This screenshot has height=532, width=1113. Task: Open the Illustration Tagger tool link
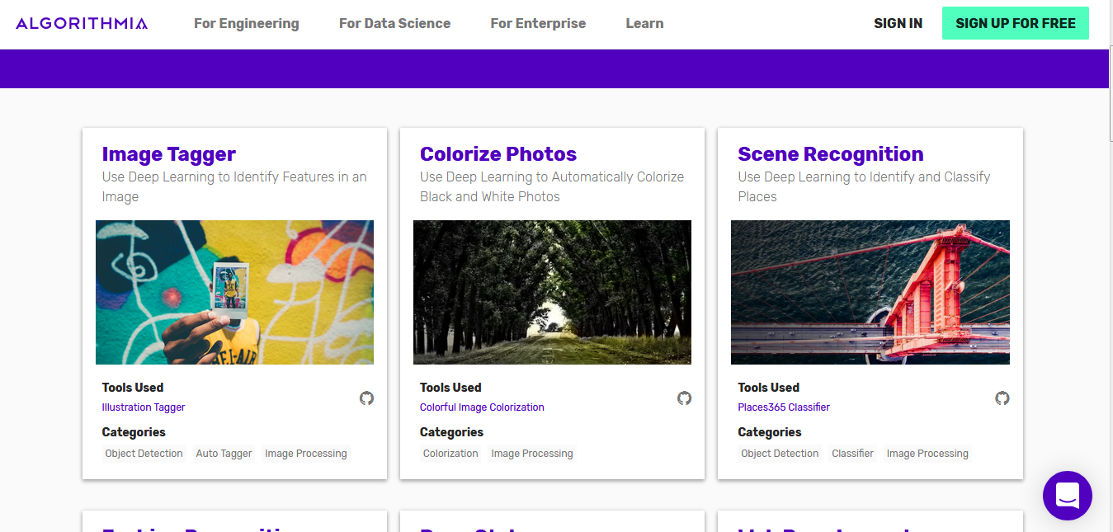(x=144, y=407)
